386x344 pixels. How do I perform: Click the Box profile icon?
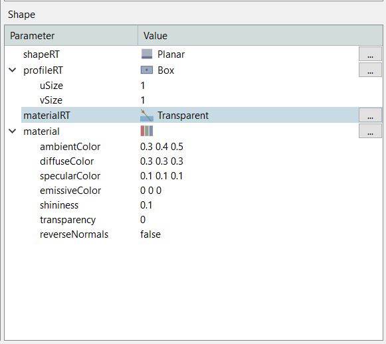click(x=147, y=70)
